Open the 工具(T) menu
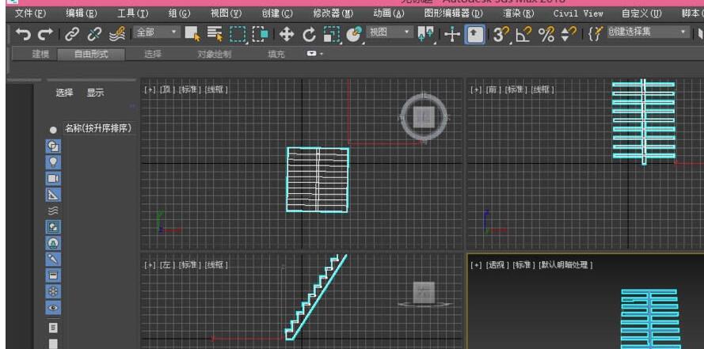The image size is (704, 349). click(x=132, y=13)
